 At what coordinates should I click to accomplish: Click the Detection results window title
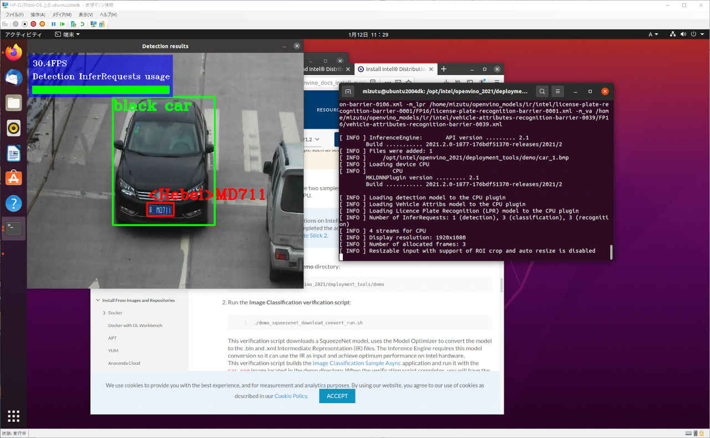(x=165, y=46)
